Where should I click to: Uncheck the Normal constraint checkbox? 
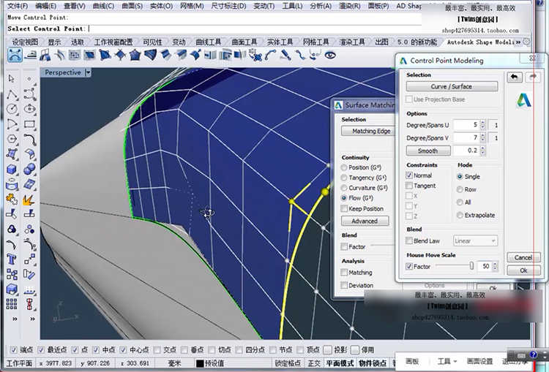(409, 175)
